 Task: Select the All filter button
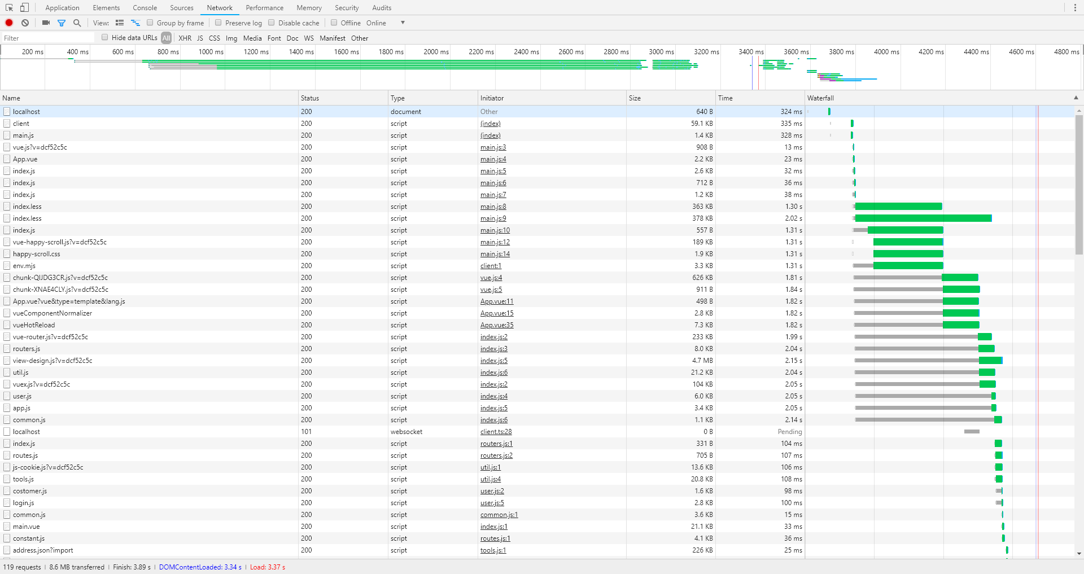(167, 38)
